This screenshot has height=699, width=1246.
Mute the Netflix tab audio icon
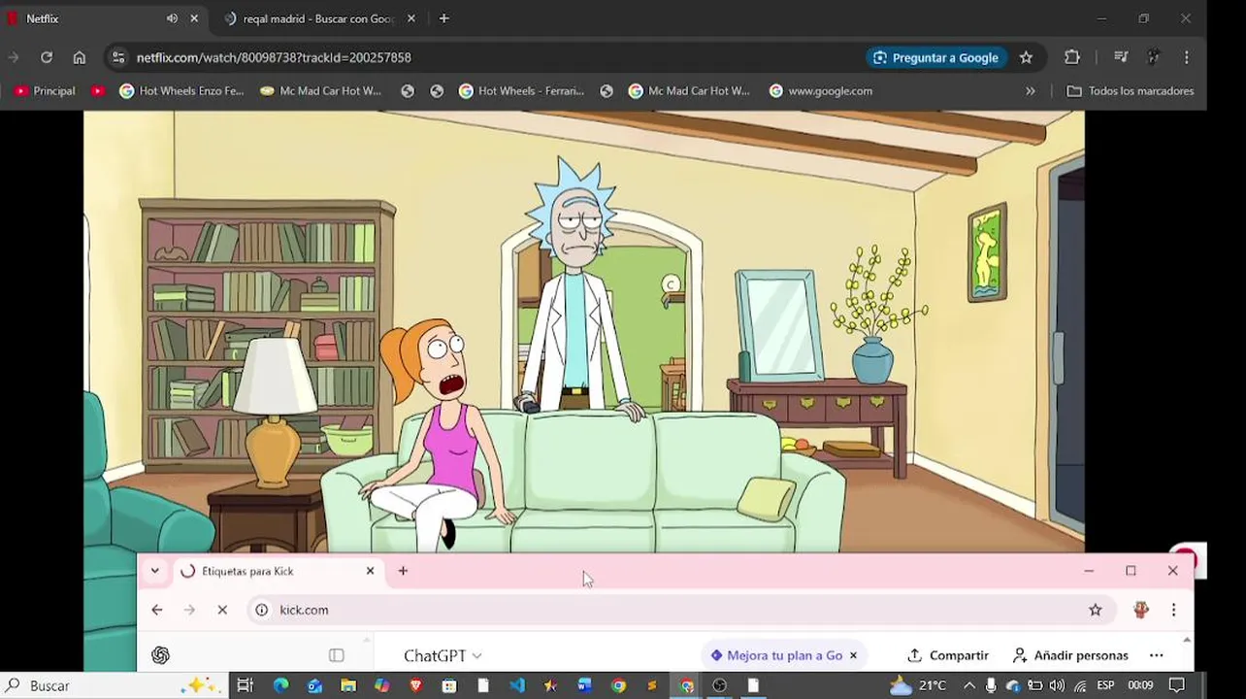click(x=172, y=18)
